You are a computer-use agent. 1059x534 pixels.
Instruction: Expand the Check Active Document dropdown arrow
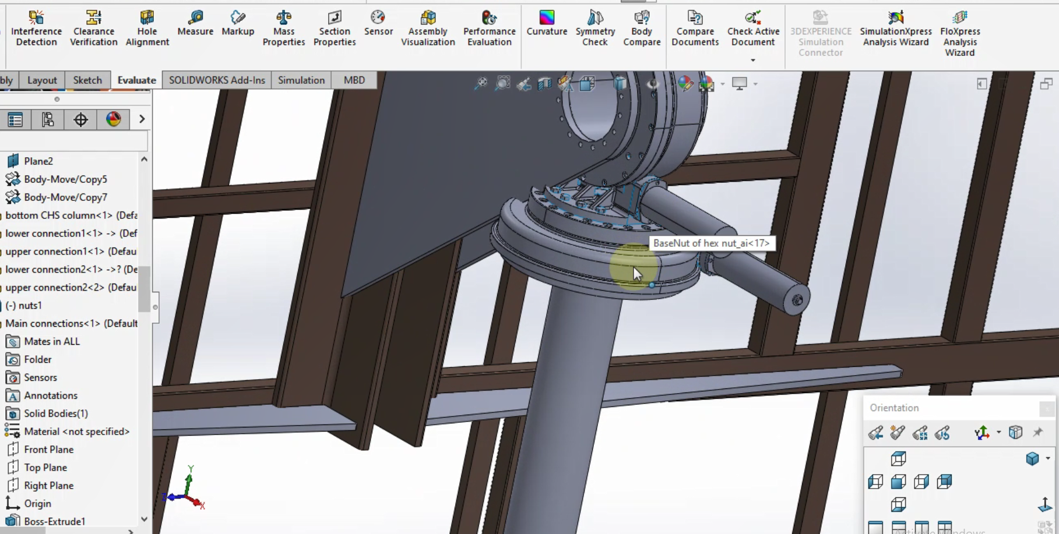753,60
